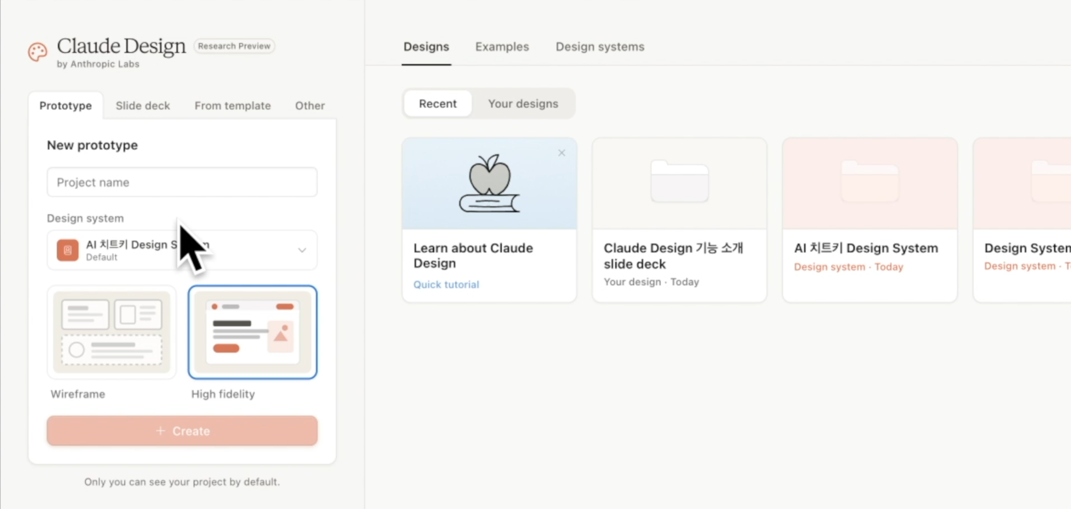This screenshot has width=1071, height=509.
Task: Click the apple on book tutorial illustration
Action: (x=489, y=184)
